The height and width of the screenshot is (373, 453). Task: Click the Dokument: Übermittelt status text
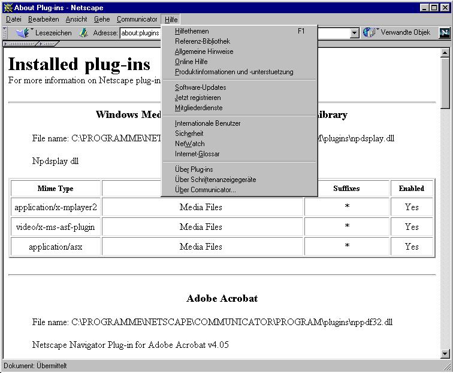tap(35, 366)
